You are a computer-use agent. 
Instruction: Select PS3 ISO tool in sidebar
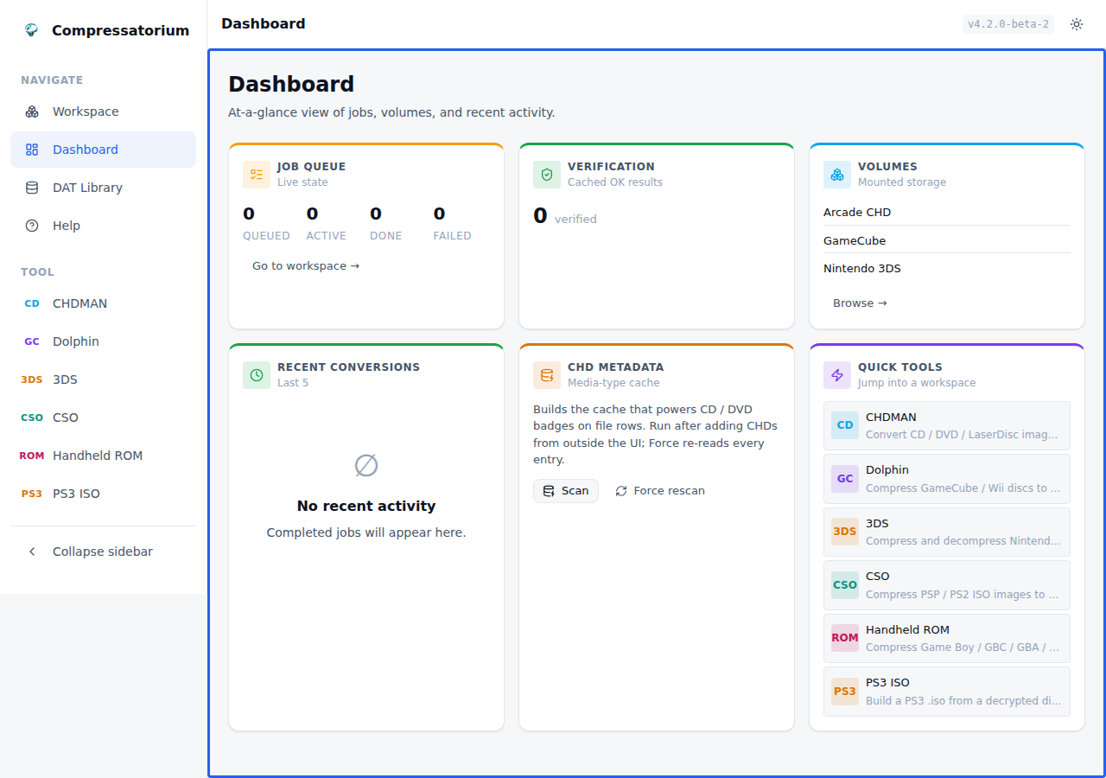(103, 494)
